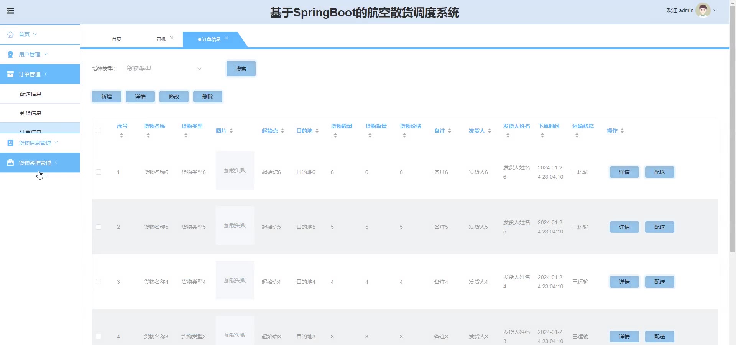736x345 pixels.
Task: Click the admin avatar picture
Action: (x=703, y=10)
